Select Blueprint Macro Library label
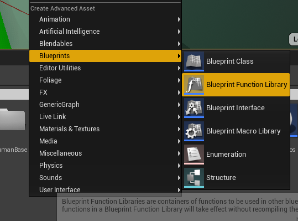The image size is (298, 221). tap(243, 131)
